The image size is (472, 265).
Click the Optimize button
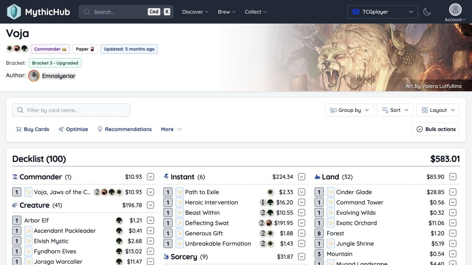point(73,129)
